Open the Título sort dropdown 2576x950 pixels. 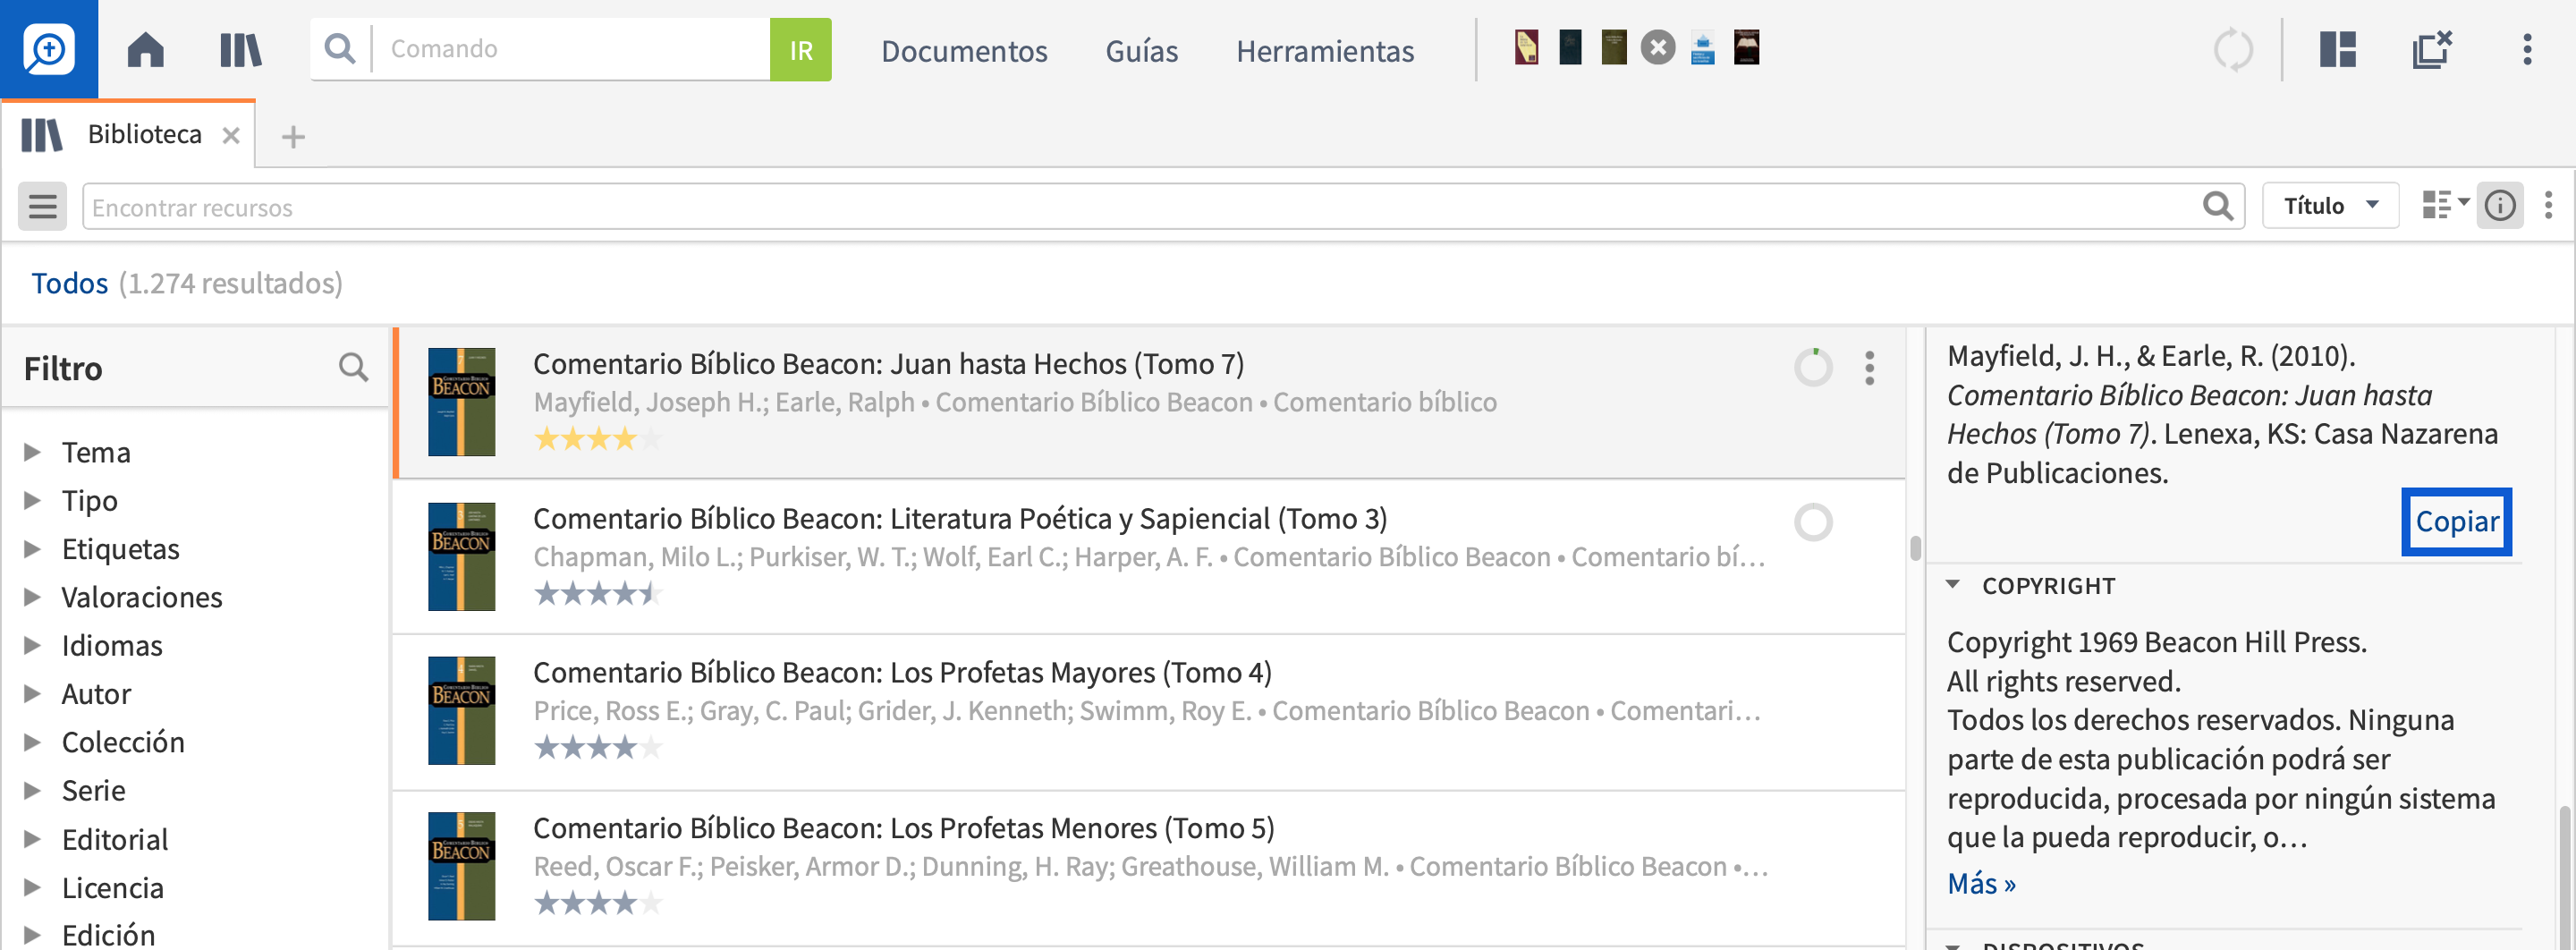2330,206
